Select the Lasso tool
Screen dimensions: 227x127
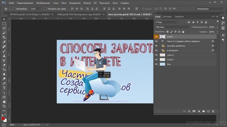pos(4,28)
